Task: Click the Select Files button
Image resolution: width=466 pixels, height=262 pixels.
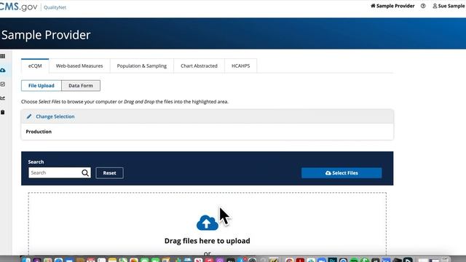Action: coord(341,173)
